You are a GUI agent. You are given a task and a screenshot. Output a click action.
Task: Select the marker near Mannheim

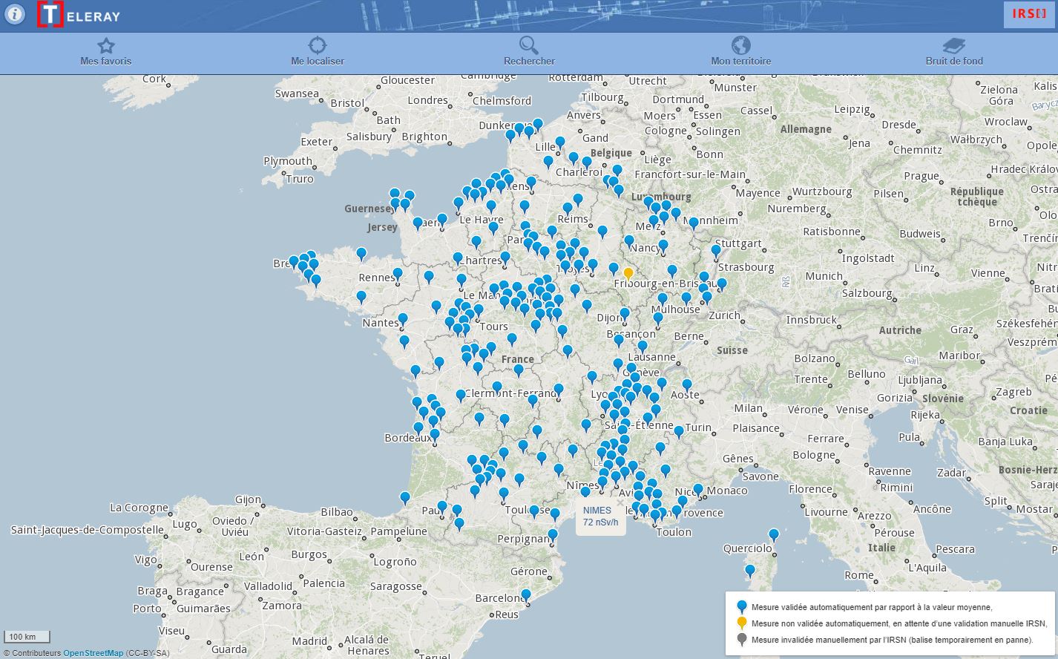pos(693,222)
